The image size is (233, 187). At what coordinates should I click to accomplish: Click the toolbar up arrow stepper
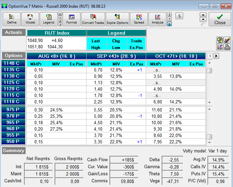tap(203, 15)
